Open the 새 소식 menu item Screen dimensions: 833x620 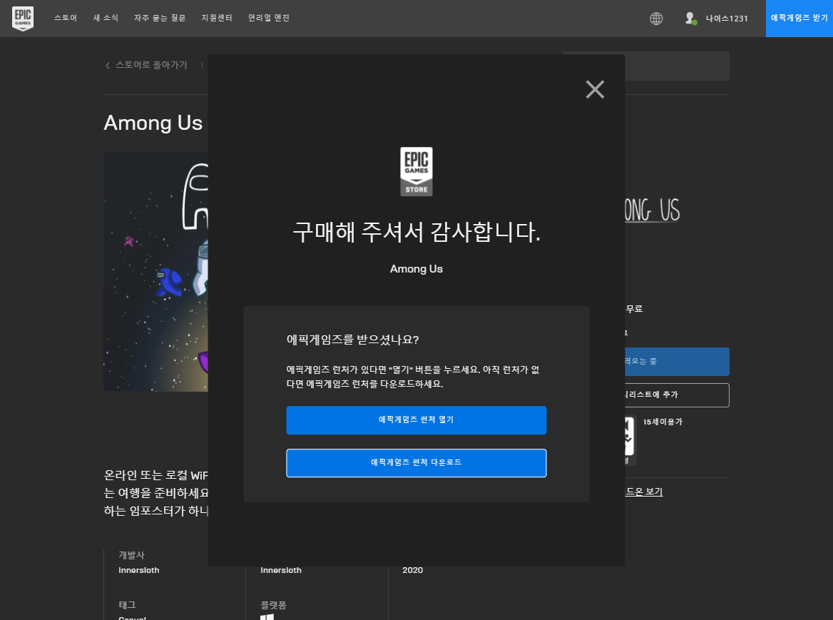(x=106, y=18)
